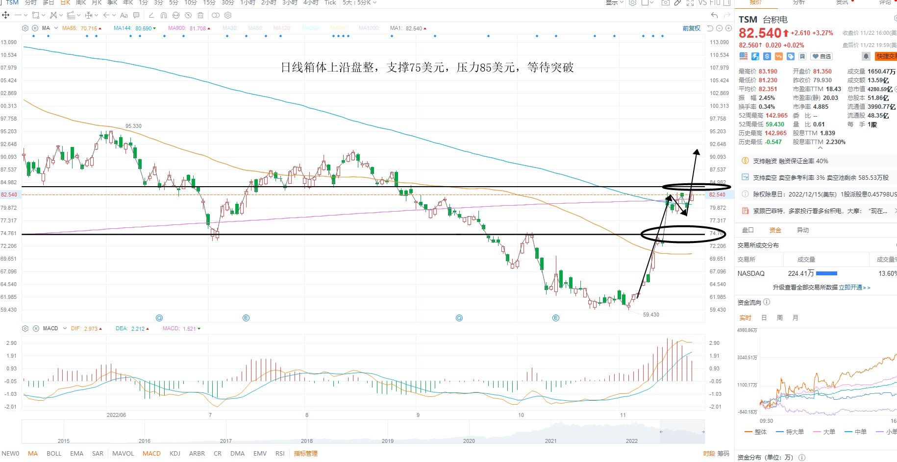This screenshot has width=897, height=462.
Task: Select KDJ from the indicator bar
Action: tap(175, 453)
